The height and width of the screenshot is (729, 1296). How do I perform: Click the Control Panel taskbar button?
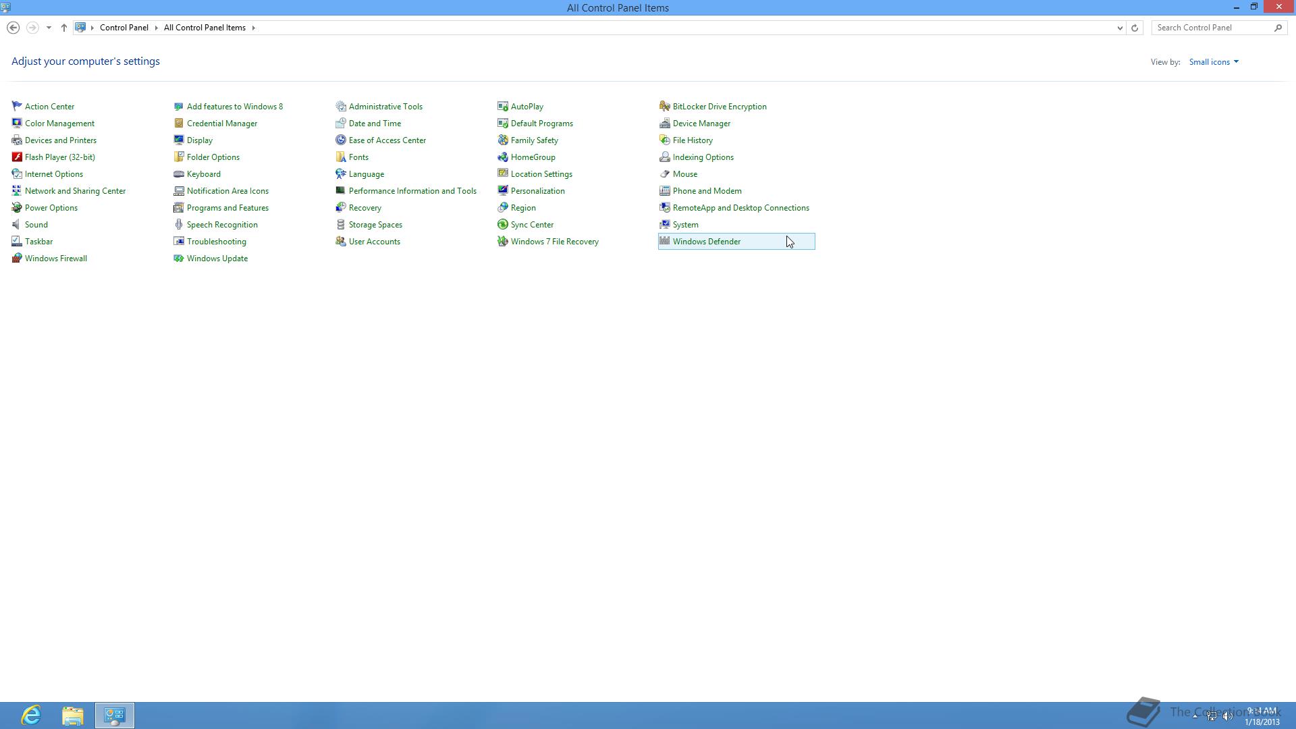[115, 715]
